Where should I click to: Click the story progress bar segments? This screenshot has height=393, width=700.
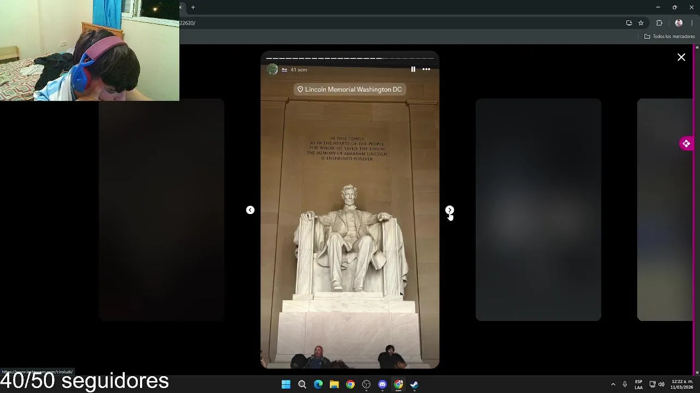click(349, 58)
